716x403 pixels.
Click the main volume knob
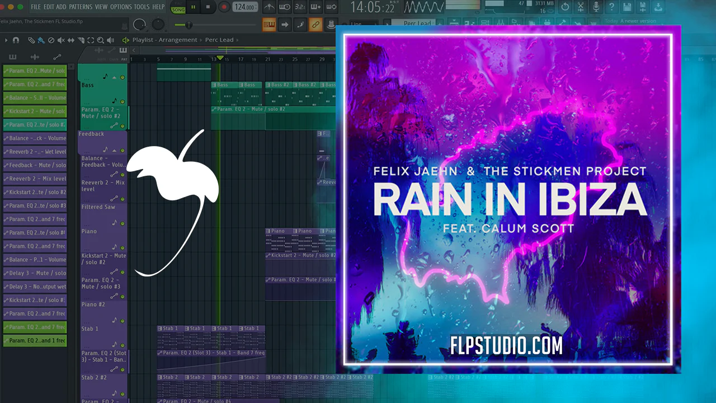(140, 25)
